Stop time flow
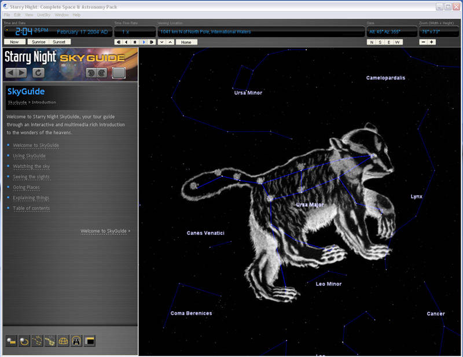463x357 pixels. (x=135, y=42)
